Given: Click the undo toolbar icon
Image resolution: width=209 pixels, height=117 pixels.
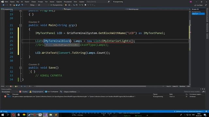Looking at the screenshot, I should click(x=22, y=5).
